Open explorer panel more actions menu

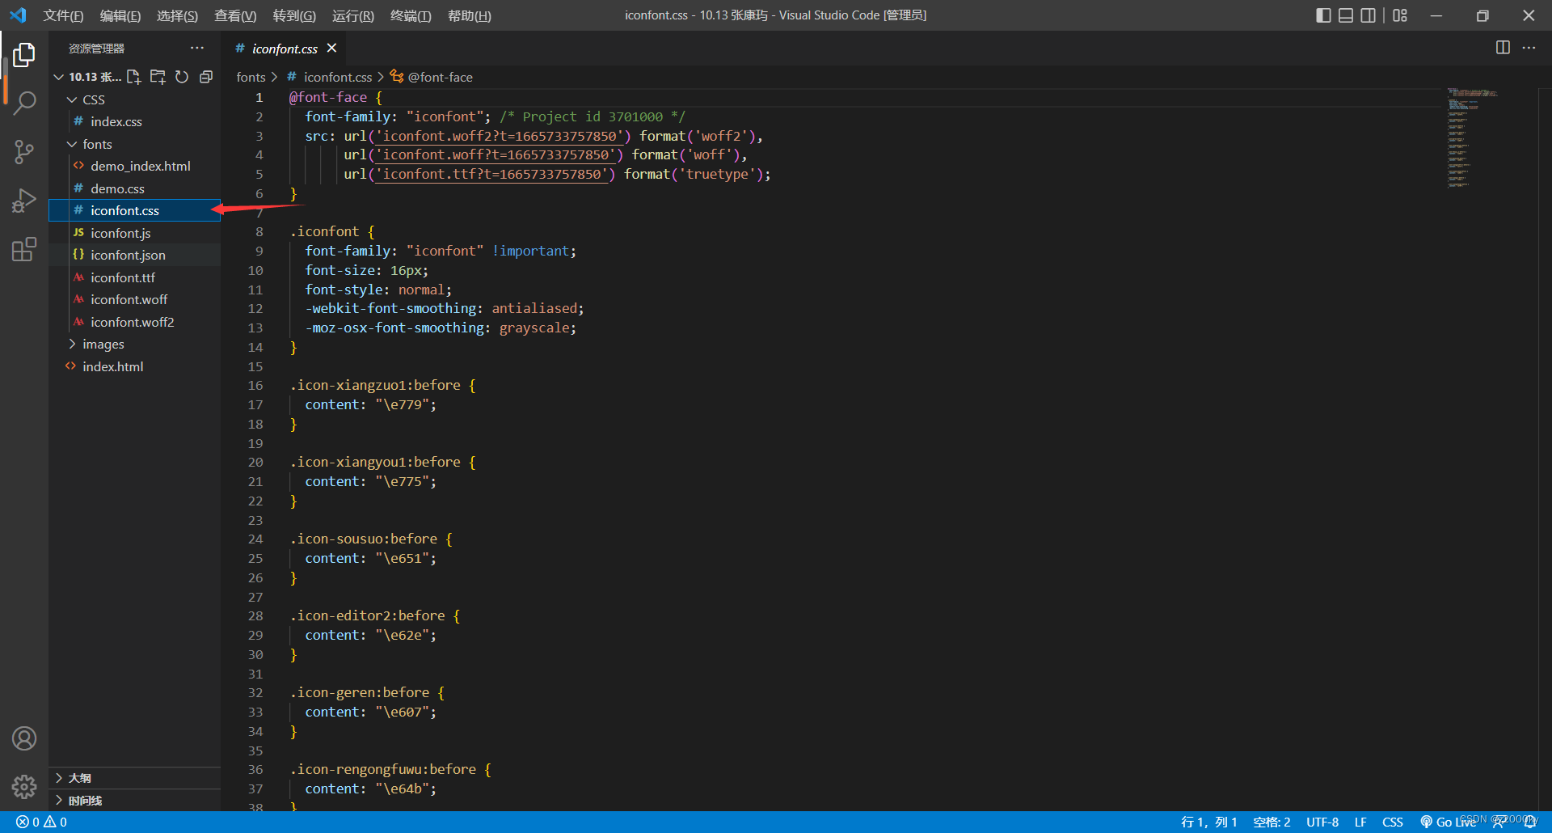[197, 49]
